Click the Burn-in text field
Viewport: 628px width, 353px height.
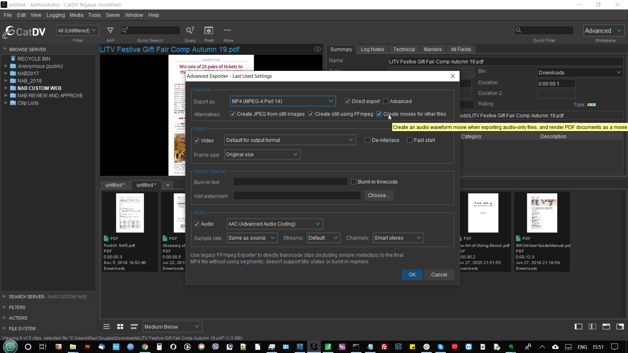pyautogui.click(x=290, y=182)
